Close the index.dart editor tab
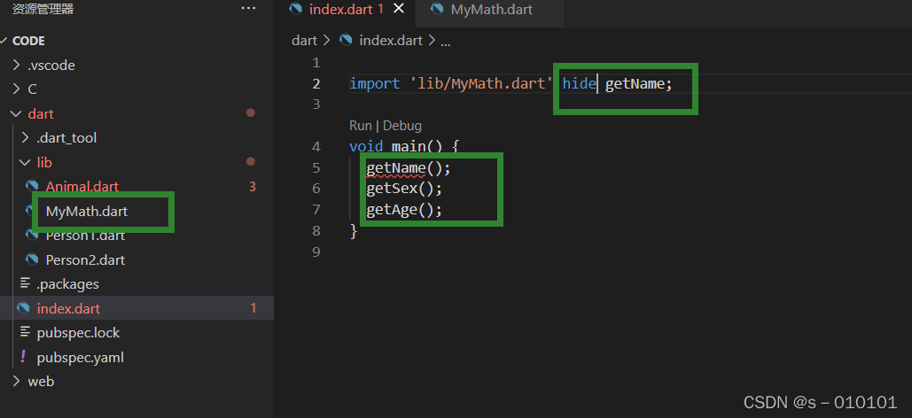 click(x=399, y=9)
